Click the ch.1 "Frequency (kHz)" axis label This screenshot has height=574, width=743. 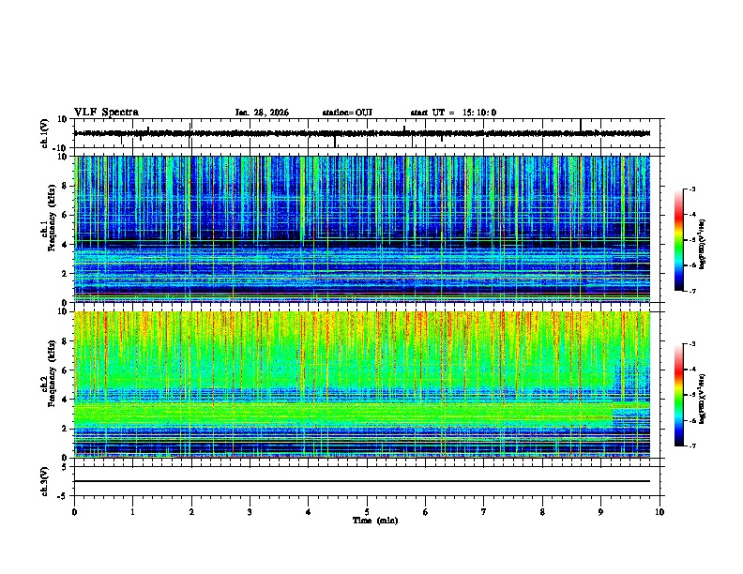[52, 219]
